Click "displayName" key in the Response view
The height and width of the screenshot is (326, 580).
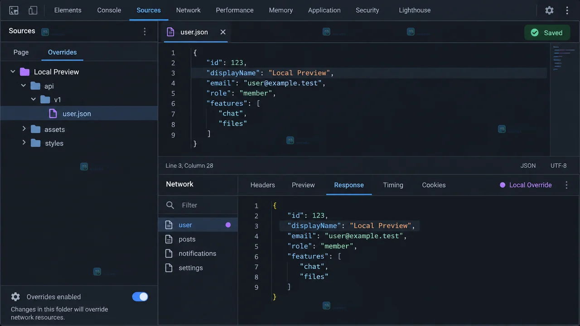pyautogui.click(x=314, y=225)
